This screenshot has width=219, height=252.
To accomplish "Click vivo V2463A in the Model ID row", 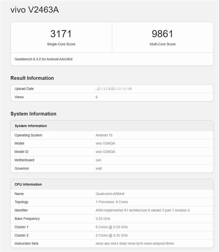I will (x=105, y=152).
